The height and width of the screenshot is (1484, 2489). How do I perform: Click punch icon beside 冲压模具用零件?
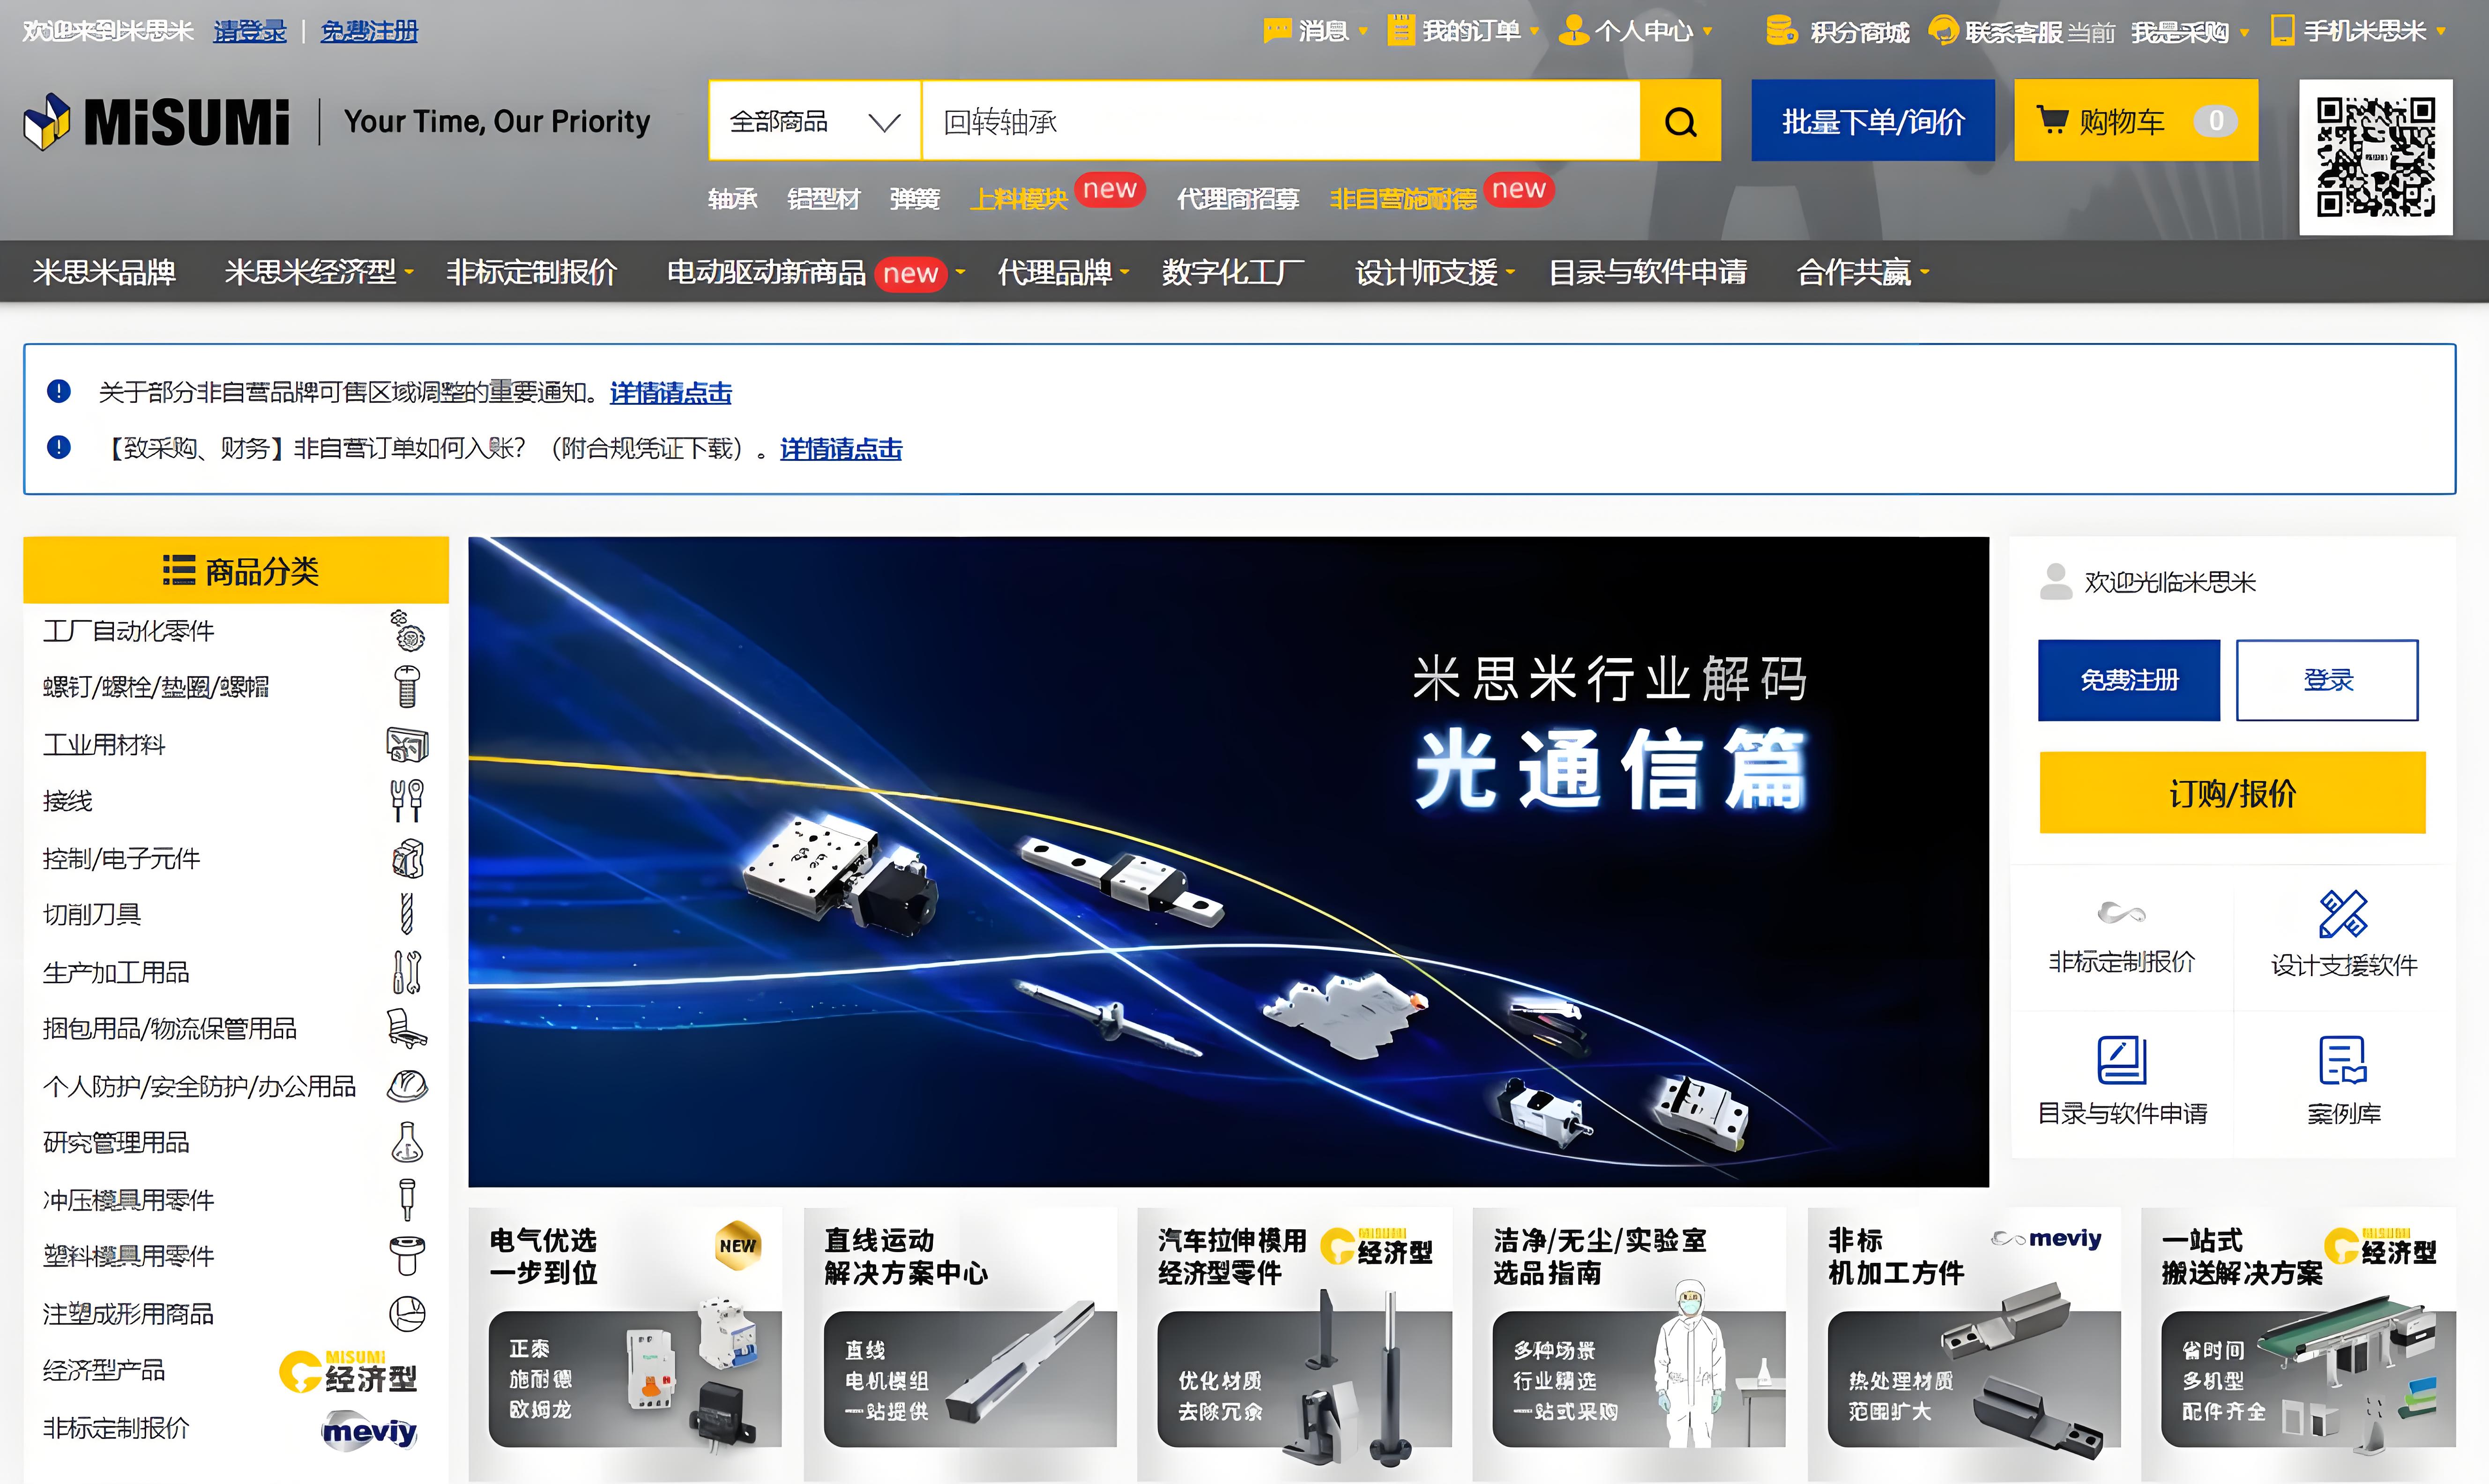[407, 1200]
